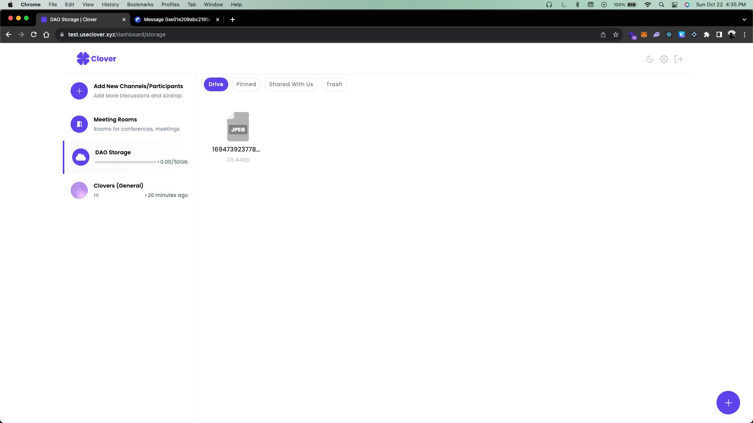Open the tab search chevron

744,20
